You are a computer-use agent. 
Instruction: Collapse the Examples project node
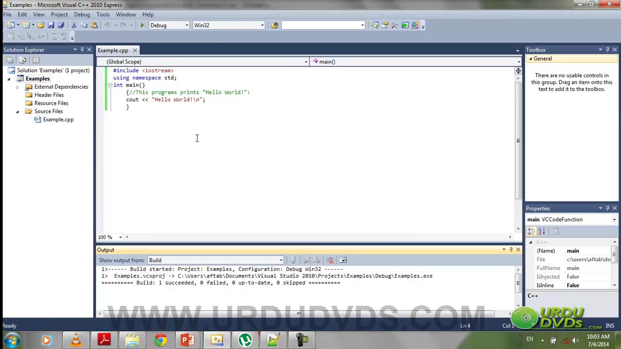click(9, 79)
